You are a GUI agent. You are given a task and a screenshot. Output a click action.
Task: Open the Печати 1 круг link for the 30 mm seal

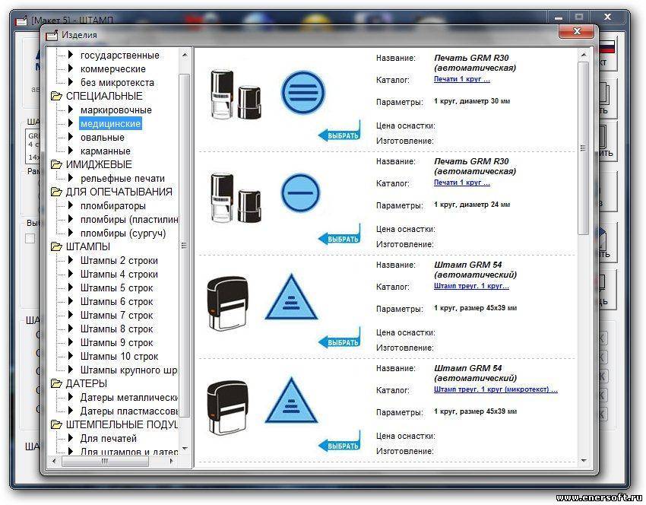(461, 79)
